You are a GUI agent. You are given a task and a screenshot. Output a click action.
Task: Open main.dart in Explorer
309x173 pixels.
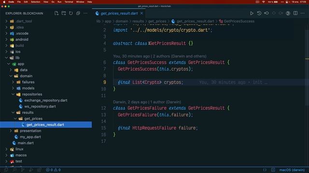(26, 143)
